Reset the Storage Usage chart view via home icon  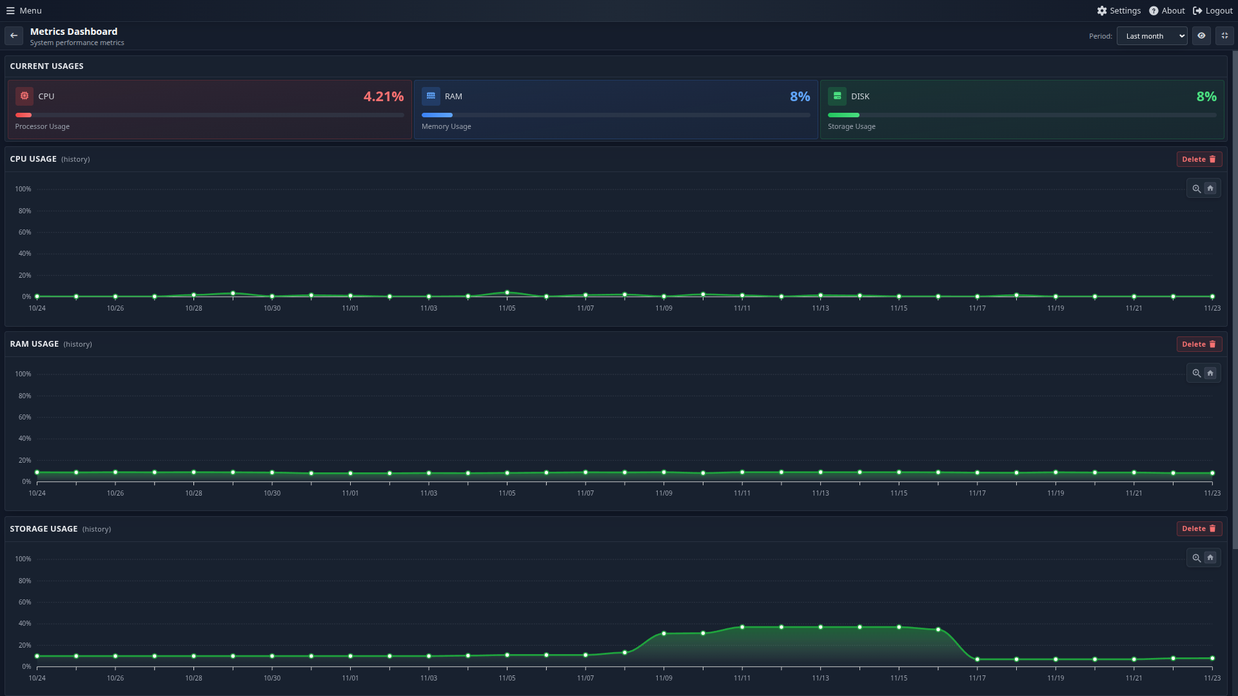(x=1210, y=557)
